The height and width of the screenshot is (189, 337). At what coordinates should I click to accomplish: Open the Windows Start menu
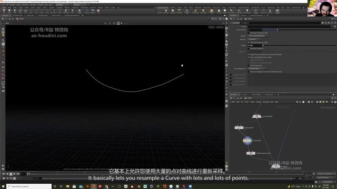tap(3, 186)
